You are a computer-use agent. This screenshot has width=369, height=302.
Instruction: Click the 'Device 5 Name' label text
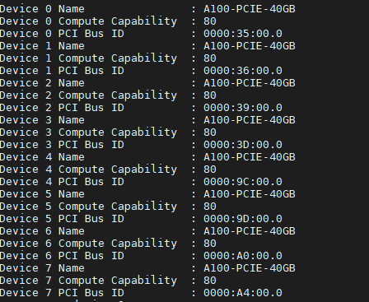[x=42, y=194]
